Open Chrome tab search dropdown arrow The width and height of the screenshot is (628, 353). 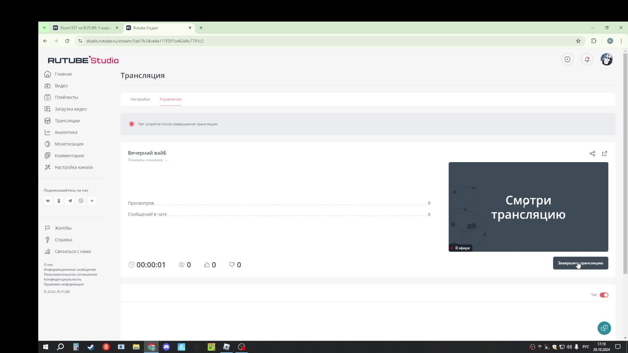click(44, 28)
